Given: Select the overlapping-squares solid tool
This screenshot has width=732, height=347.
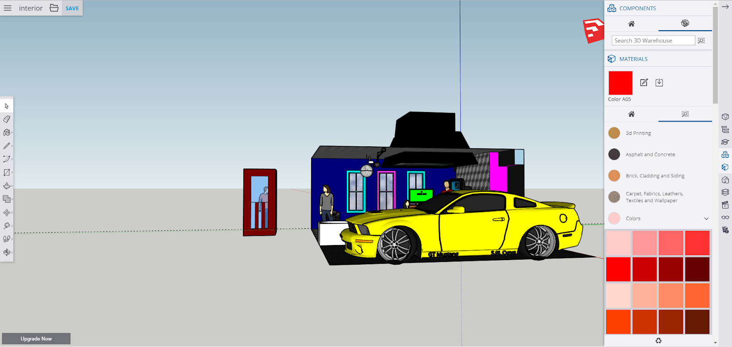Looking at the screenshot, I should (6, 199).
